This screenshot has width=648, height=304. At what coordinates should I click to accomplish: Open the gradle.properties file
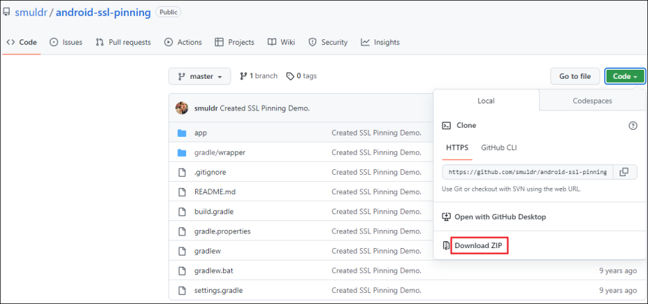[222, 231]
